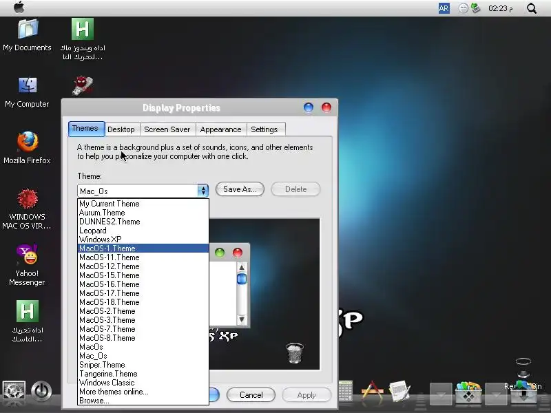Open the Screen Saver tab

coord(167,129)
